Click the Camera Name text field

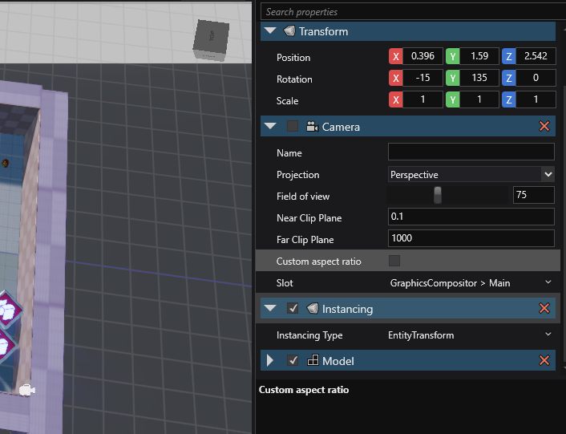point(471,152)
